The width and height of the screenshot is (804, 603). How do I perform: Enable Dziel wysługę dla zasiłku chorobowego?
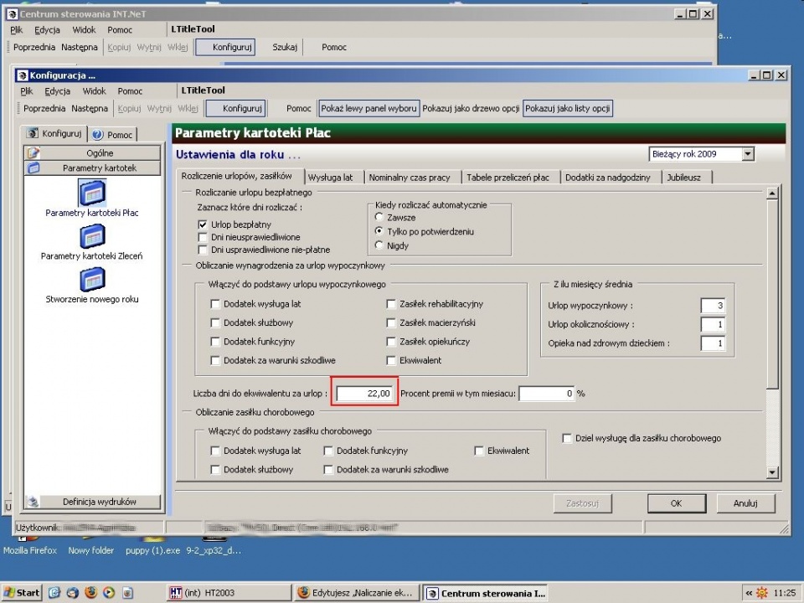pos(567,438)
